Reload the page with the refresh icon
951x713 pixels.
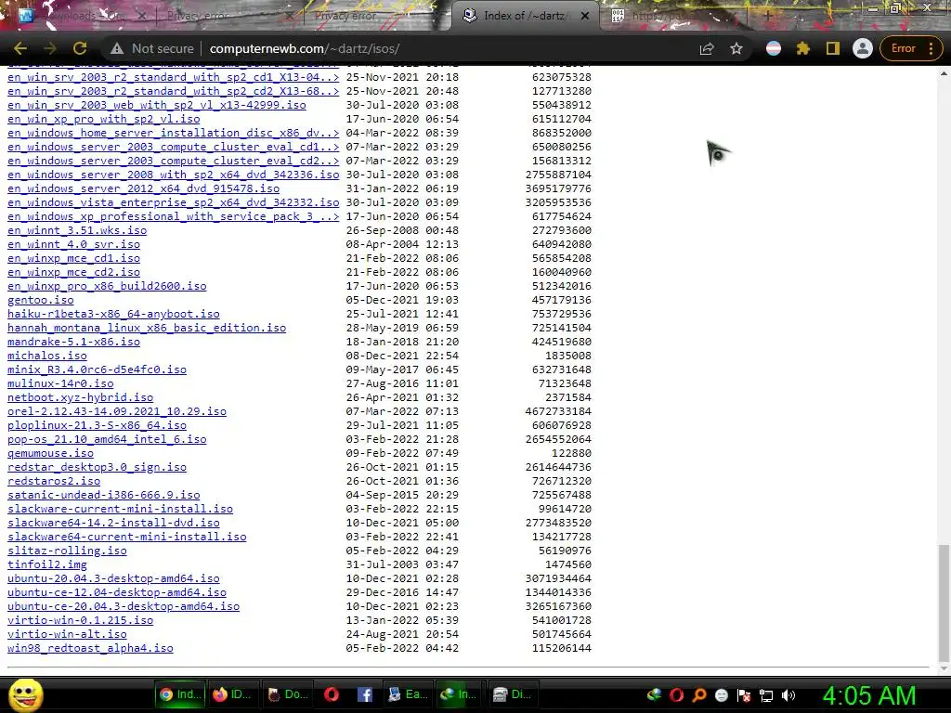point(80,48)
